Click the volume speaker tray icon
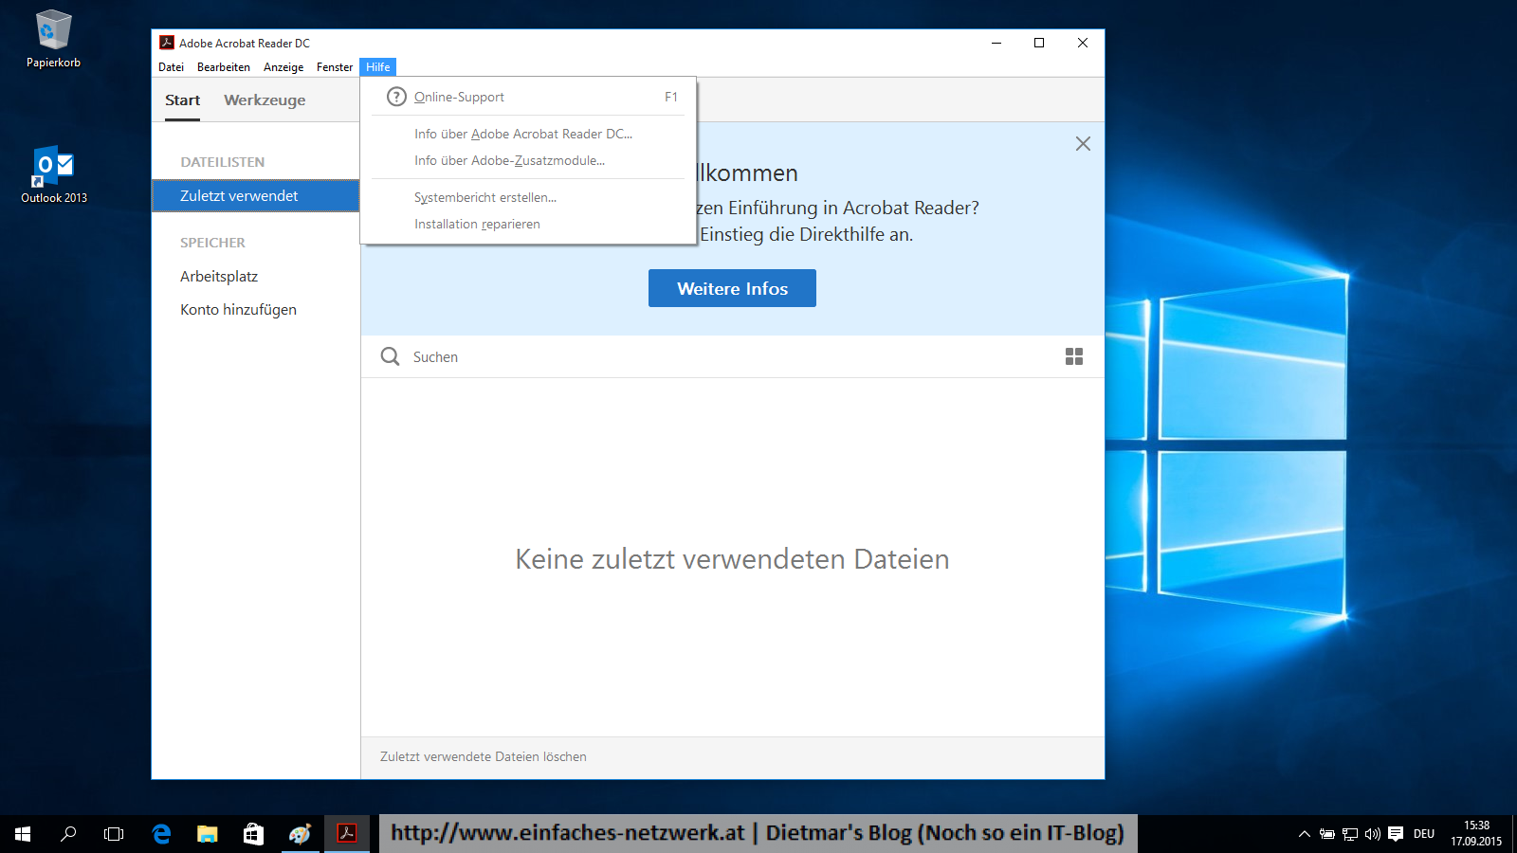The width and height of the screenshot is (1517, 853). (1373, 834)
